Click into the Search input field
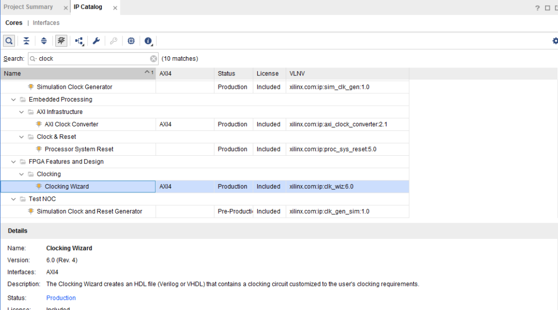The width and height of the screenshot is (558, 310). (x=93, y=59)
